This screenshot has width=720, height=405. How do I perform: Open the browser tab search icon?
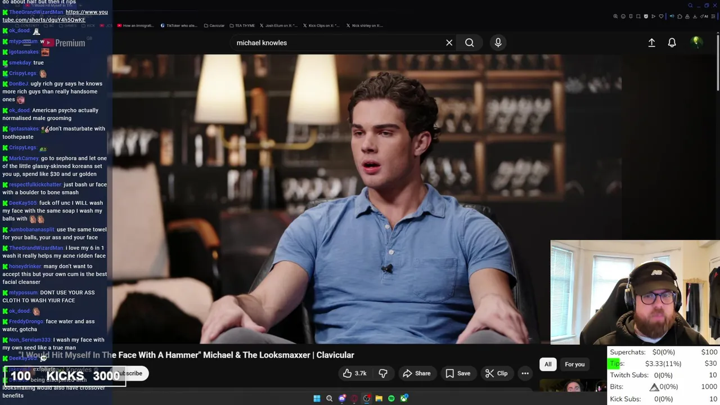tap(690, 6)
